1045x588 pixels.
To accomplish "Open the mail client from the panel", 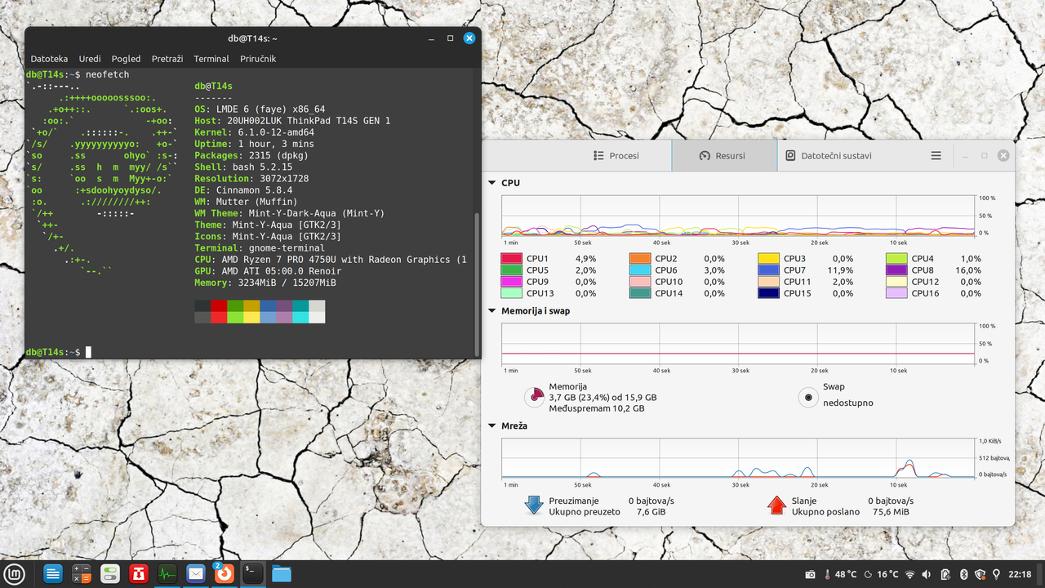I will (x=196, y=574).
